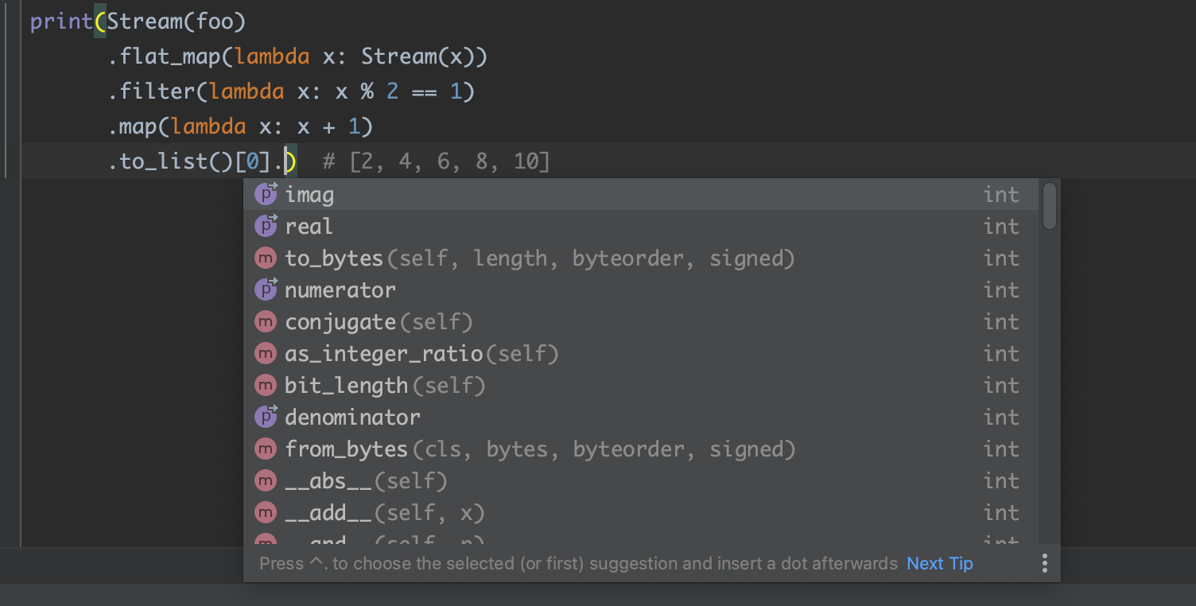This screenshot has width=1196, height=606.
Task: Select the "imag" completion suggestion
Action: pyautogui.click(x=309, y=194)
